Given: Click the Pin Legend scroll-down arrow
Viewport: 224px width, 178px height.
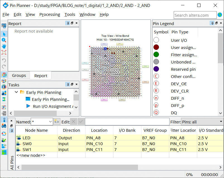Looking at the screenshot, I should (x=220, y=113).
